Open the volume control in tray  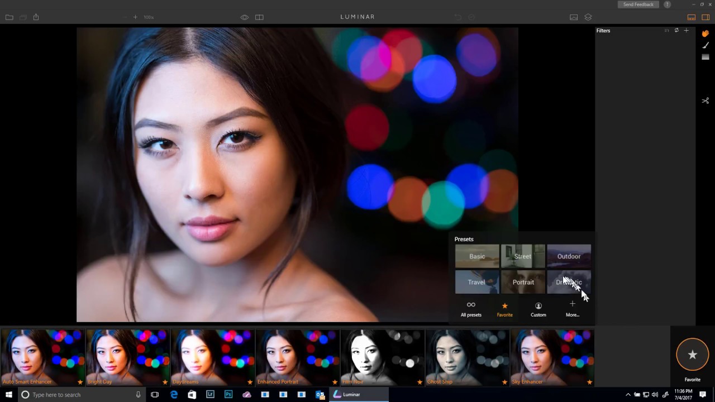655,395
